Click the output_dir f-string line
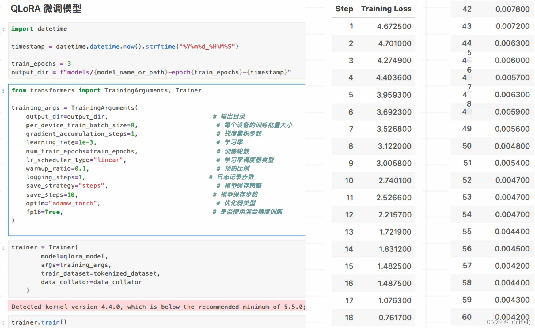This screenshot has height=328, width=535. tap(151, 72)
